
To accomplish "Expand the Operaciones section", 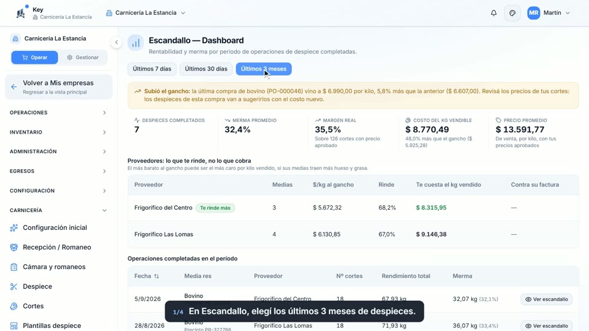I will (x=58, y=113).
